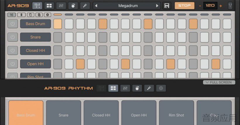Screen dimensions: 240x125
Task: Increase tempo with the plus button
Action: pyautogui.click(x=221, y=6)
